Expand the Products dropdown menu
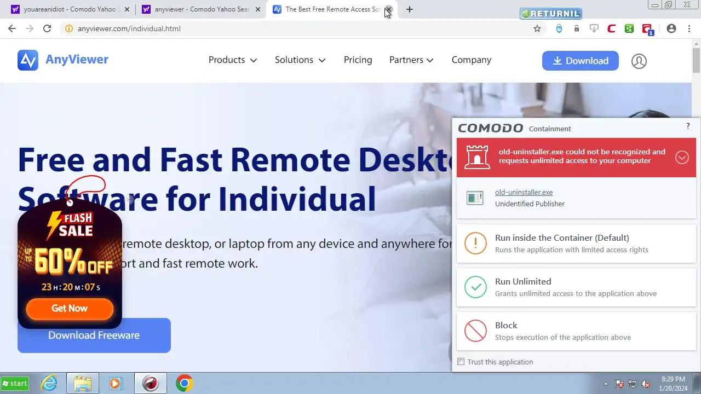This screenshot has height=394, width=701. 233,60
